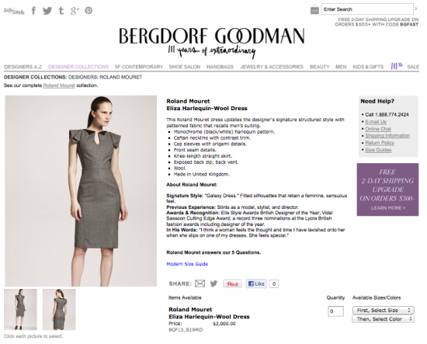Viewport: 427px width, 344px height.
Task: Open the First, Select Size dropdown
Action: coord(384,311)
